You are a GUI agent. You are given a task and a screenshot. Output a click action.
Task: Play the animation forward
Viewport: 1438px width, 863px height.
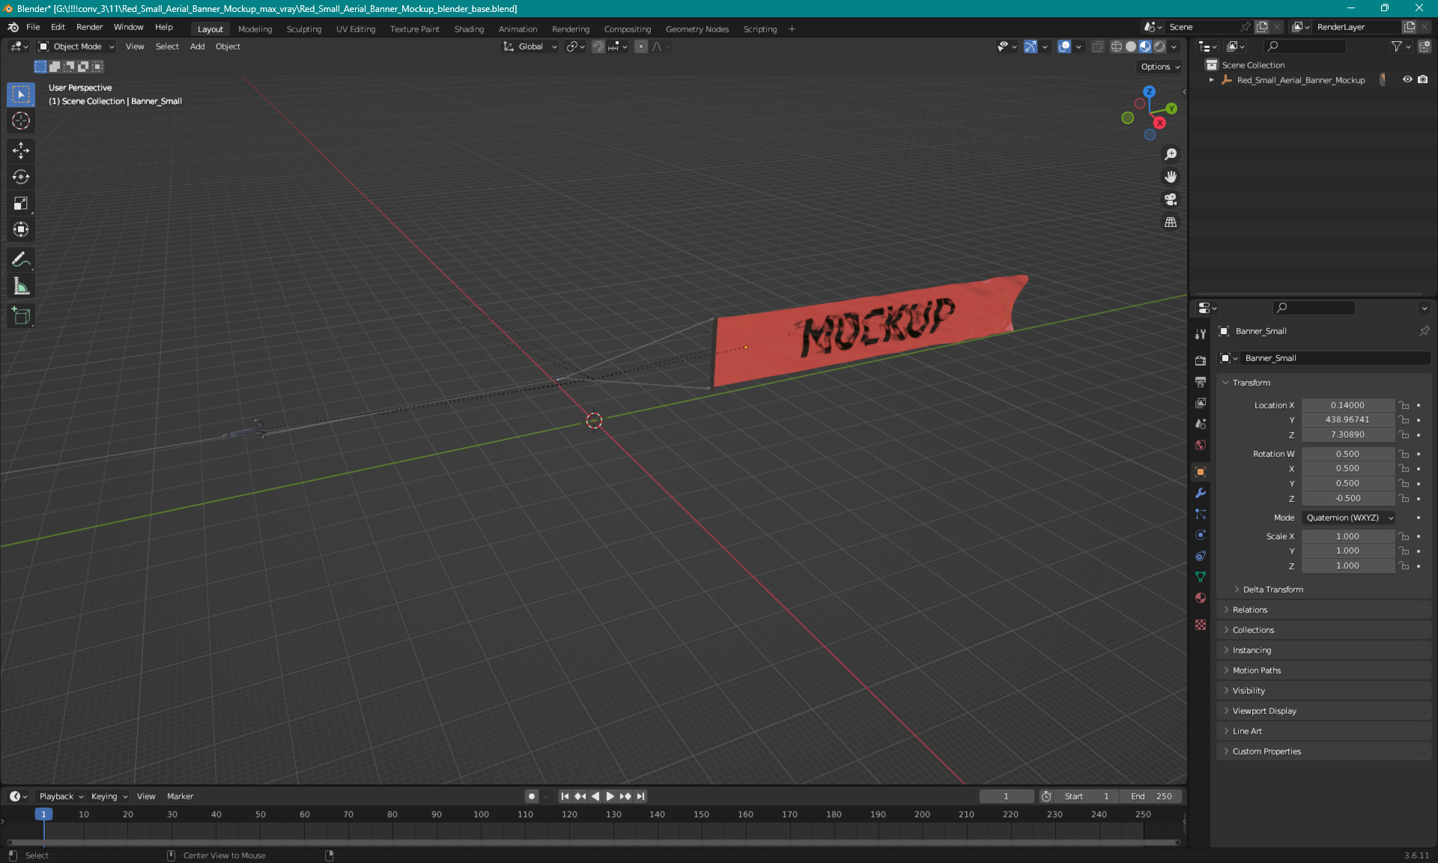[610, 796]
